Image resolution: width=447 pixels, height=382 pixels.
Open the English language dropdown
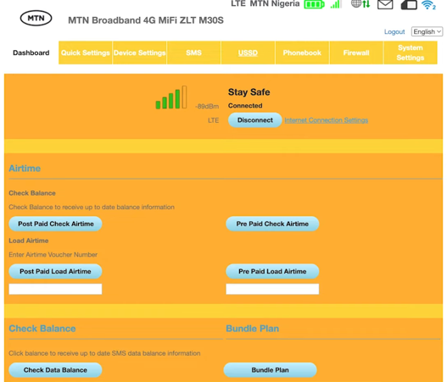[427, 31]
